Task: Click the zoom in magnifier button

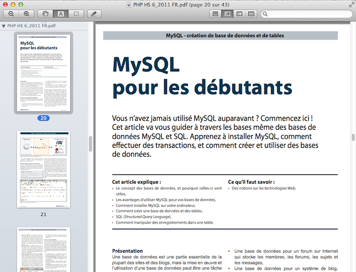Action: 26,14
